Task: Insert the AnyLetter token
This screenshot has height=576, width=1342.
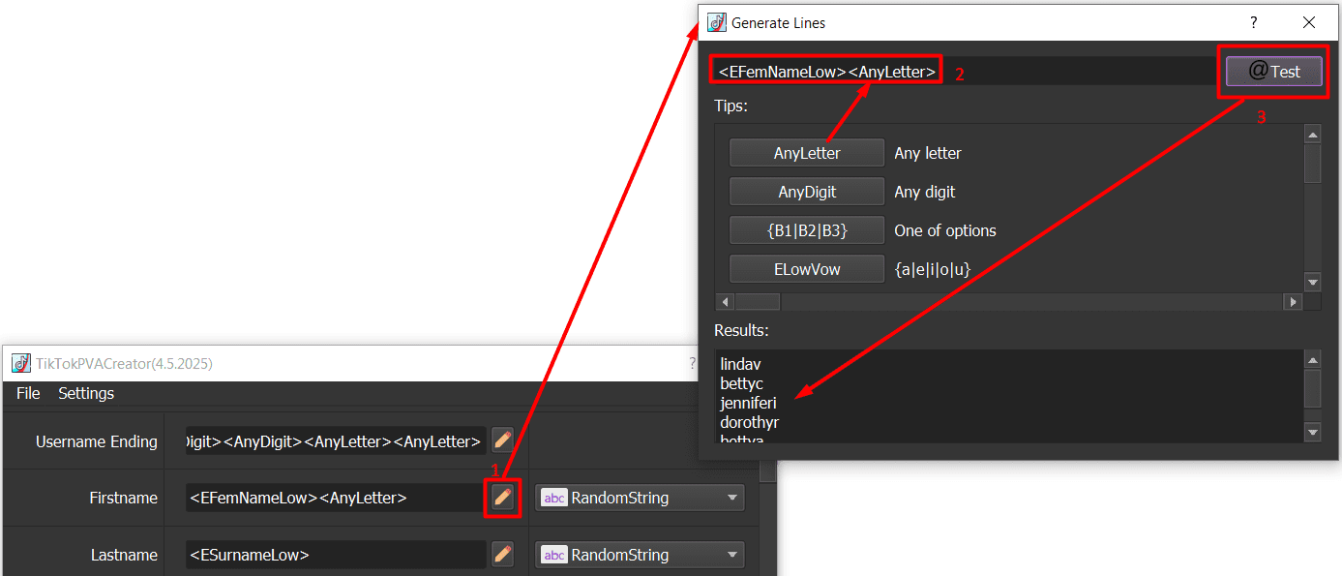Action: [x=807, y=153]
